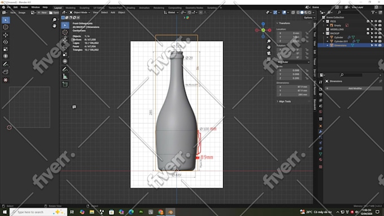Select the Scale tool in 3D viewport toolbar
384x216 pixels.
(x=65, y=54)
